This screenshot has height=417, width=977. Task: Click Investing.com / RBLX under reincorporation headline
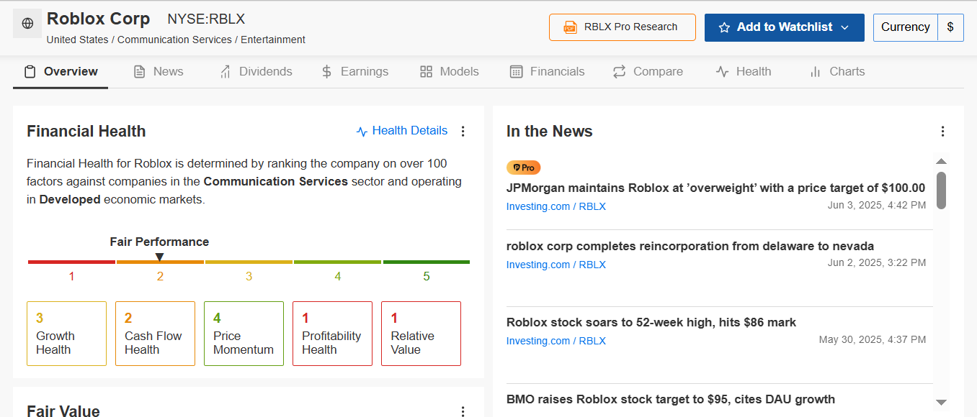coord(556,265)
